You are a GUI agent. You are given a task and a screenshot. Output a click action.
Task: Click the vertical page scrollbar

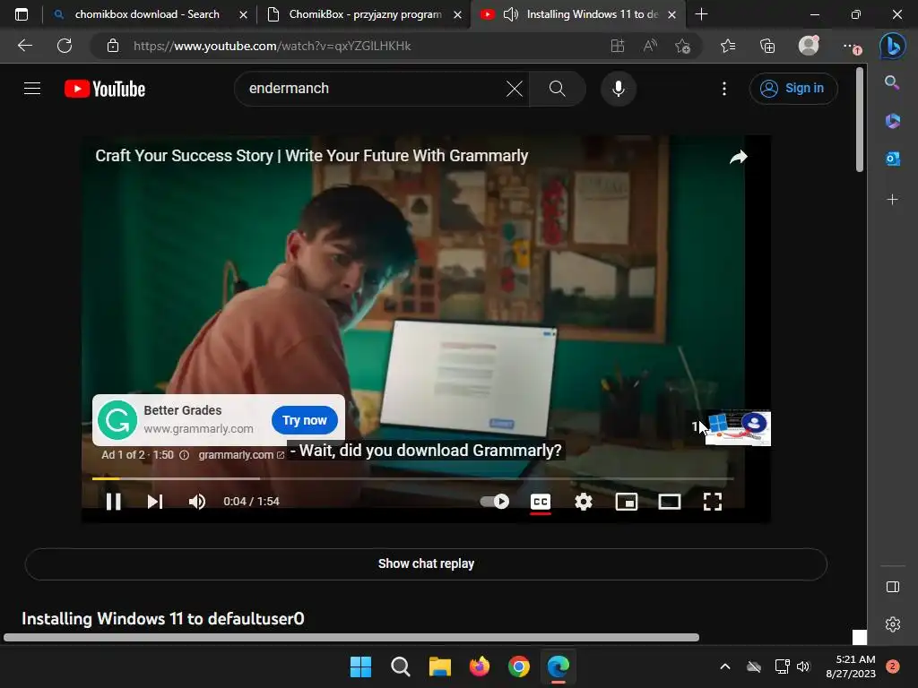pyautogui.click(x=860, y=120)
